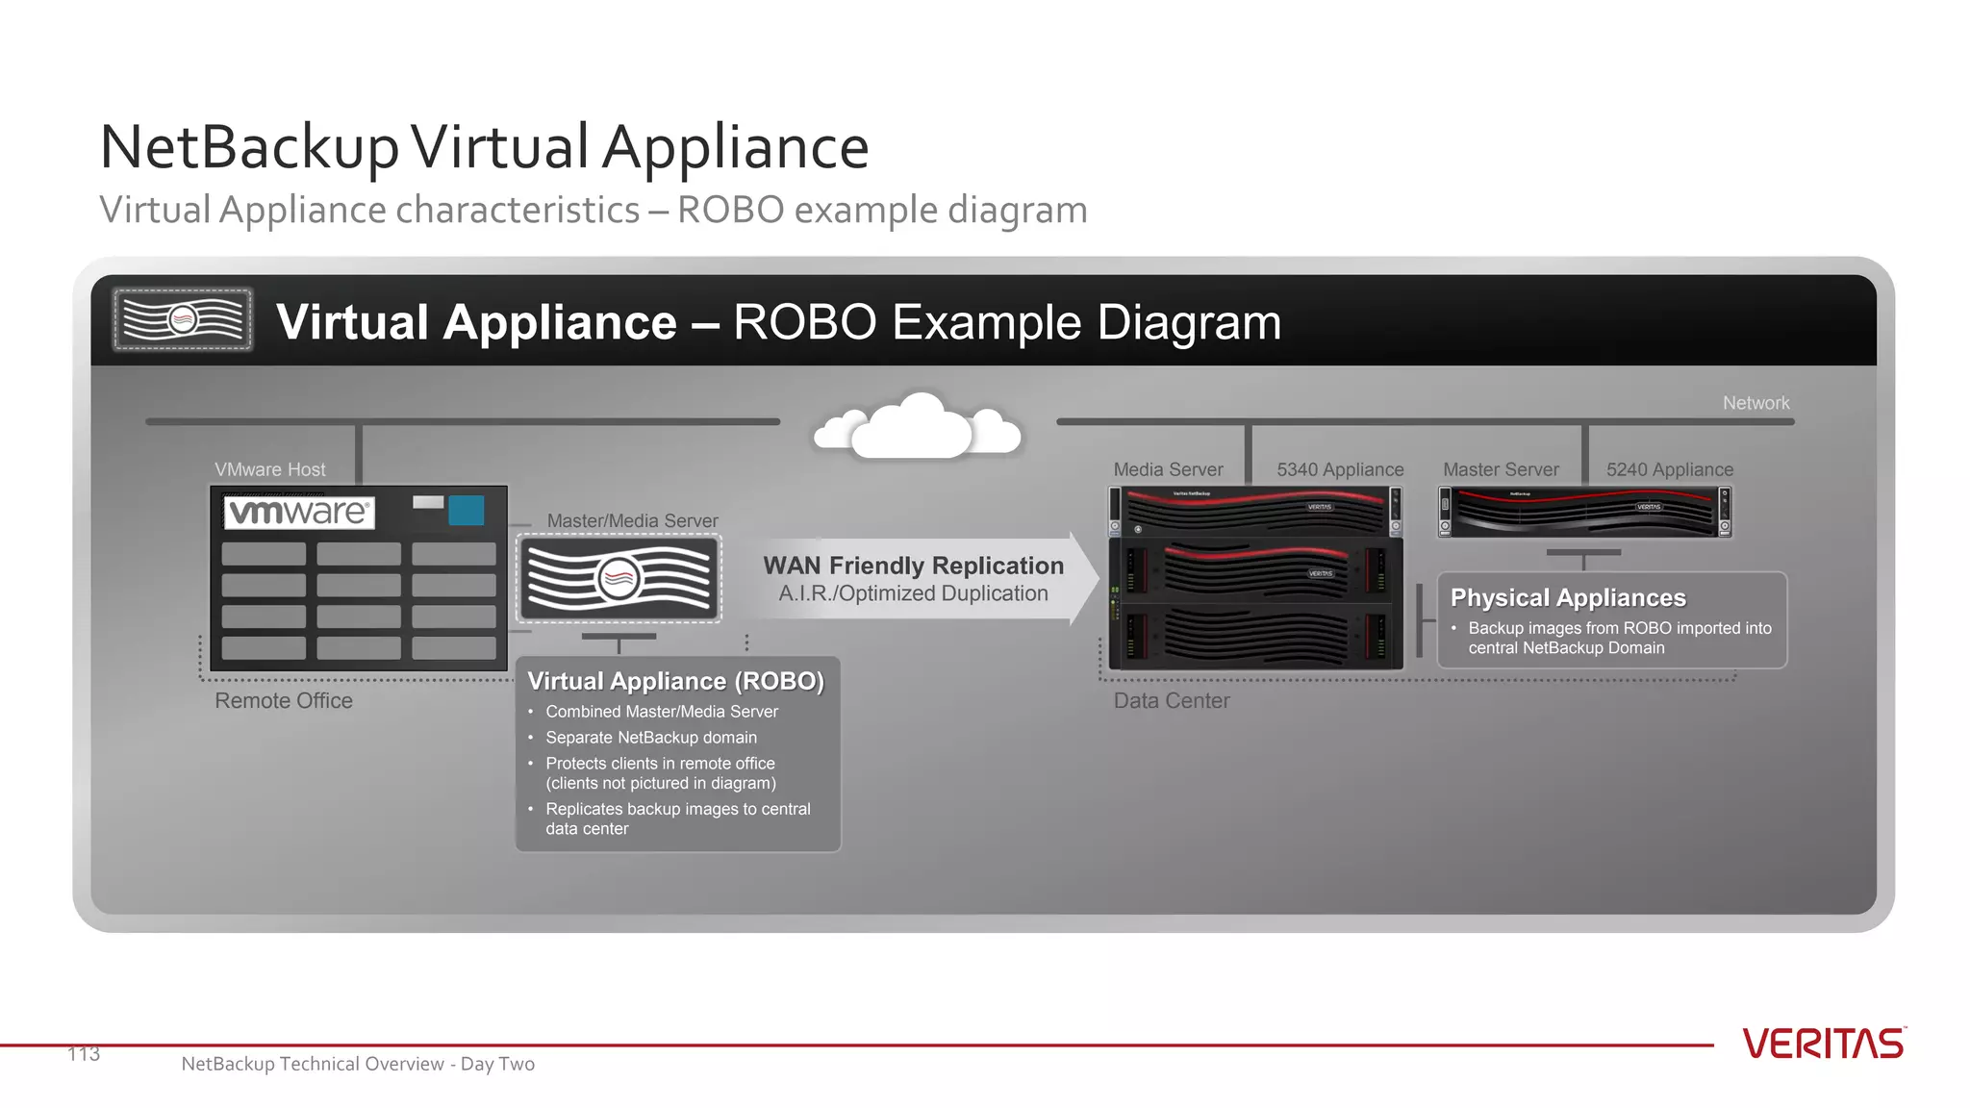Click the Media Server label
The height and width of the screenshot is (1108, 1970).
click(x=1168, y=469)
